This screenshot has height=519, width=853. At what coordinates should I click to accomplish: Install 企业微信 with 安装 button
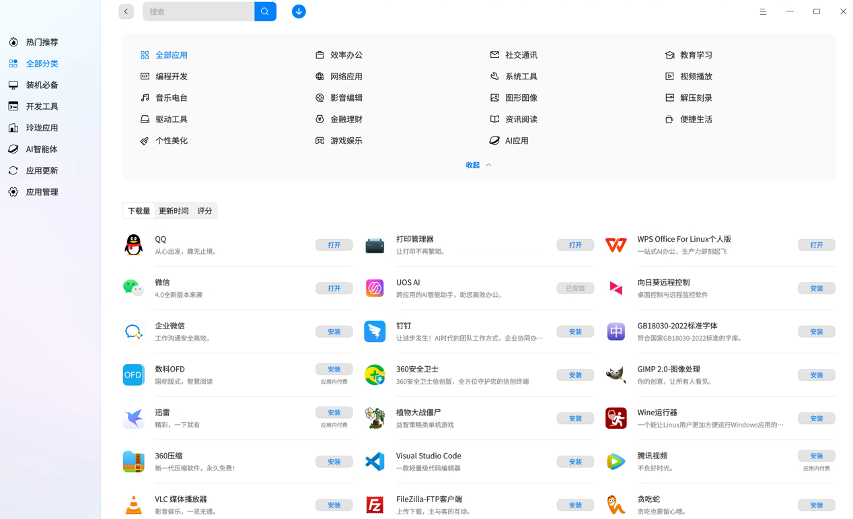(x=334, y=332)
